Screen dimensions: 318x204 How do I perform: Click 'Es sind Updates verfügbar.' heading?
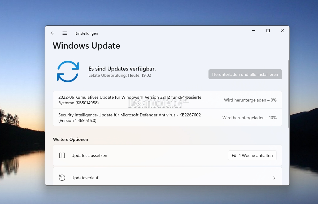coord(122,69)
